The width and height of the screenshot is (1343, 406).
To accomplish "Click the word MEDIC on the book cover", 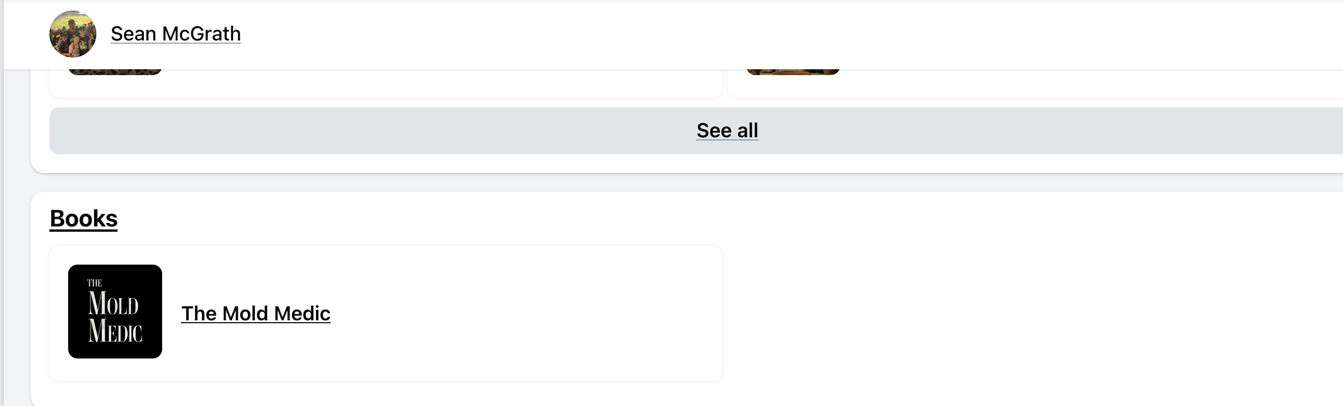I will pyautogui.click(x=115, y=331).
